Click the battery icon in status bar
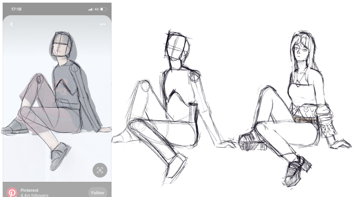Screen dimensions: 361x197 click(103, 9)
